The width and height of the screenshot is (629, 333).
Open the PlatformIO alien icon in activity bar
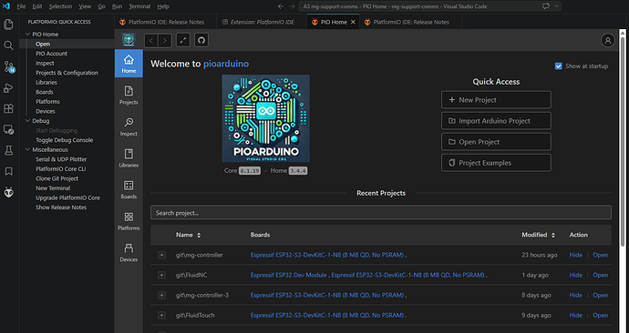[x=9, y=193]
